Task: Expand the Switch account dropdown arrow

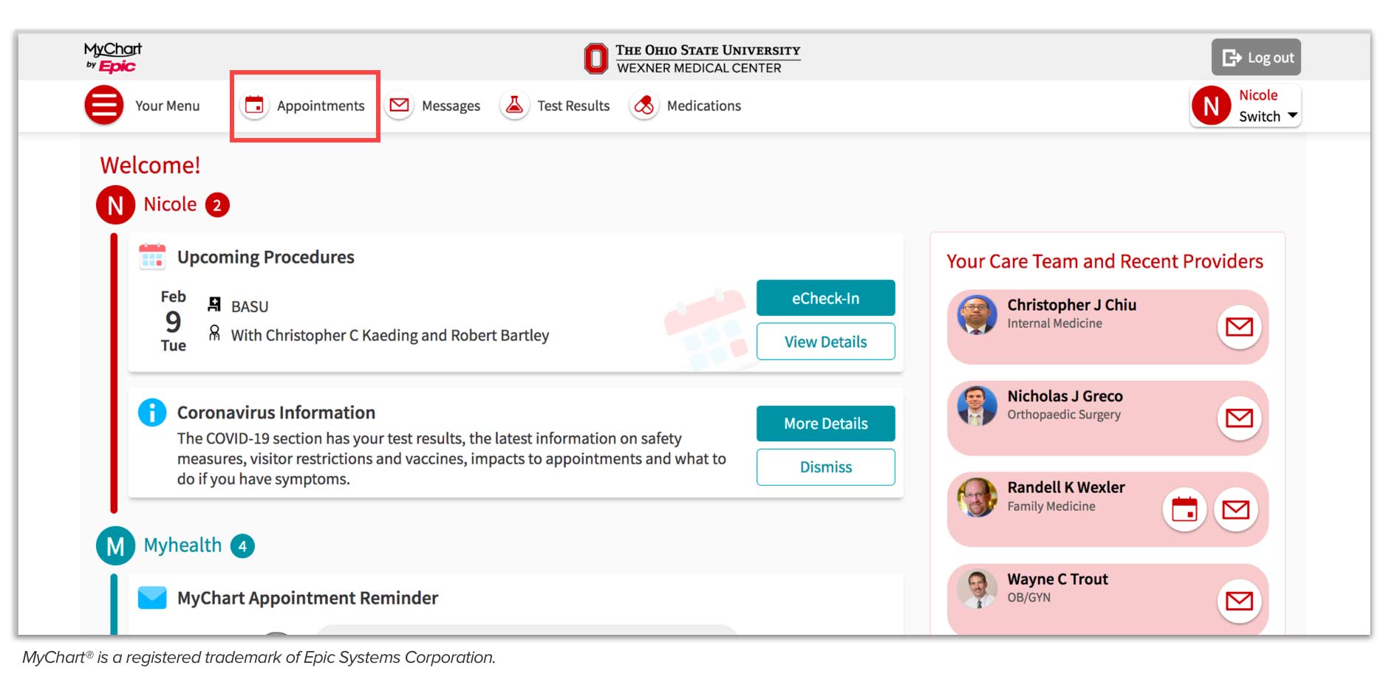Action: click(1292, 116)
